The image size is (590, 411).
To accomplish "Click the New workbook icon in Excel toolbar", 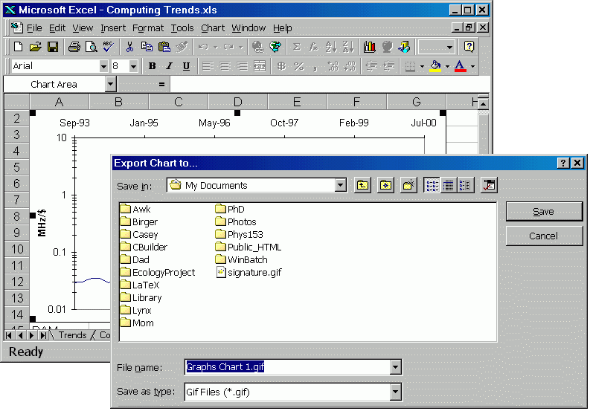I will pyautogui.click(x=18, y=47).
